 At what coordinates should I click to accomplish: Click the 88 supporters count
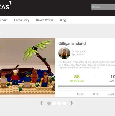coord(77,76)
